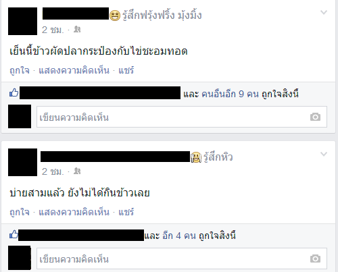Click the thumbs-up icon under second post
338x272 pixels.
pyautogui.click(x=14, y=234)
